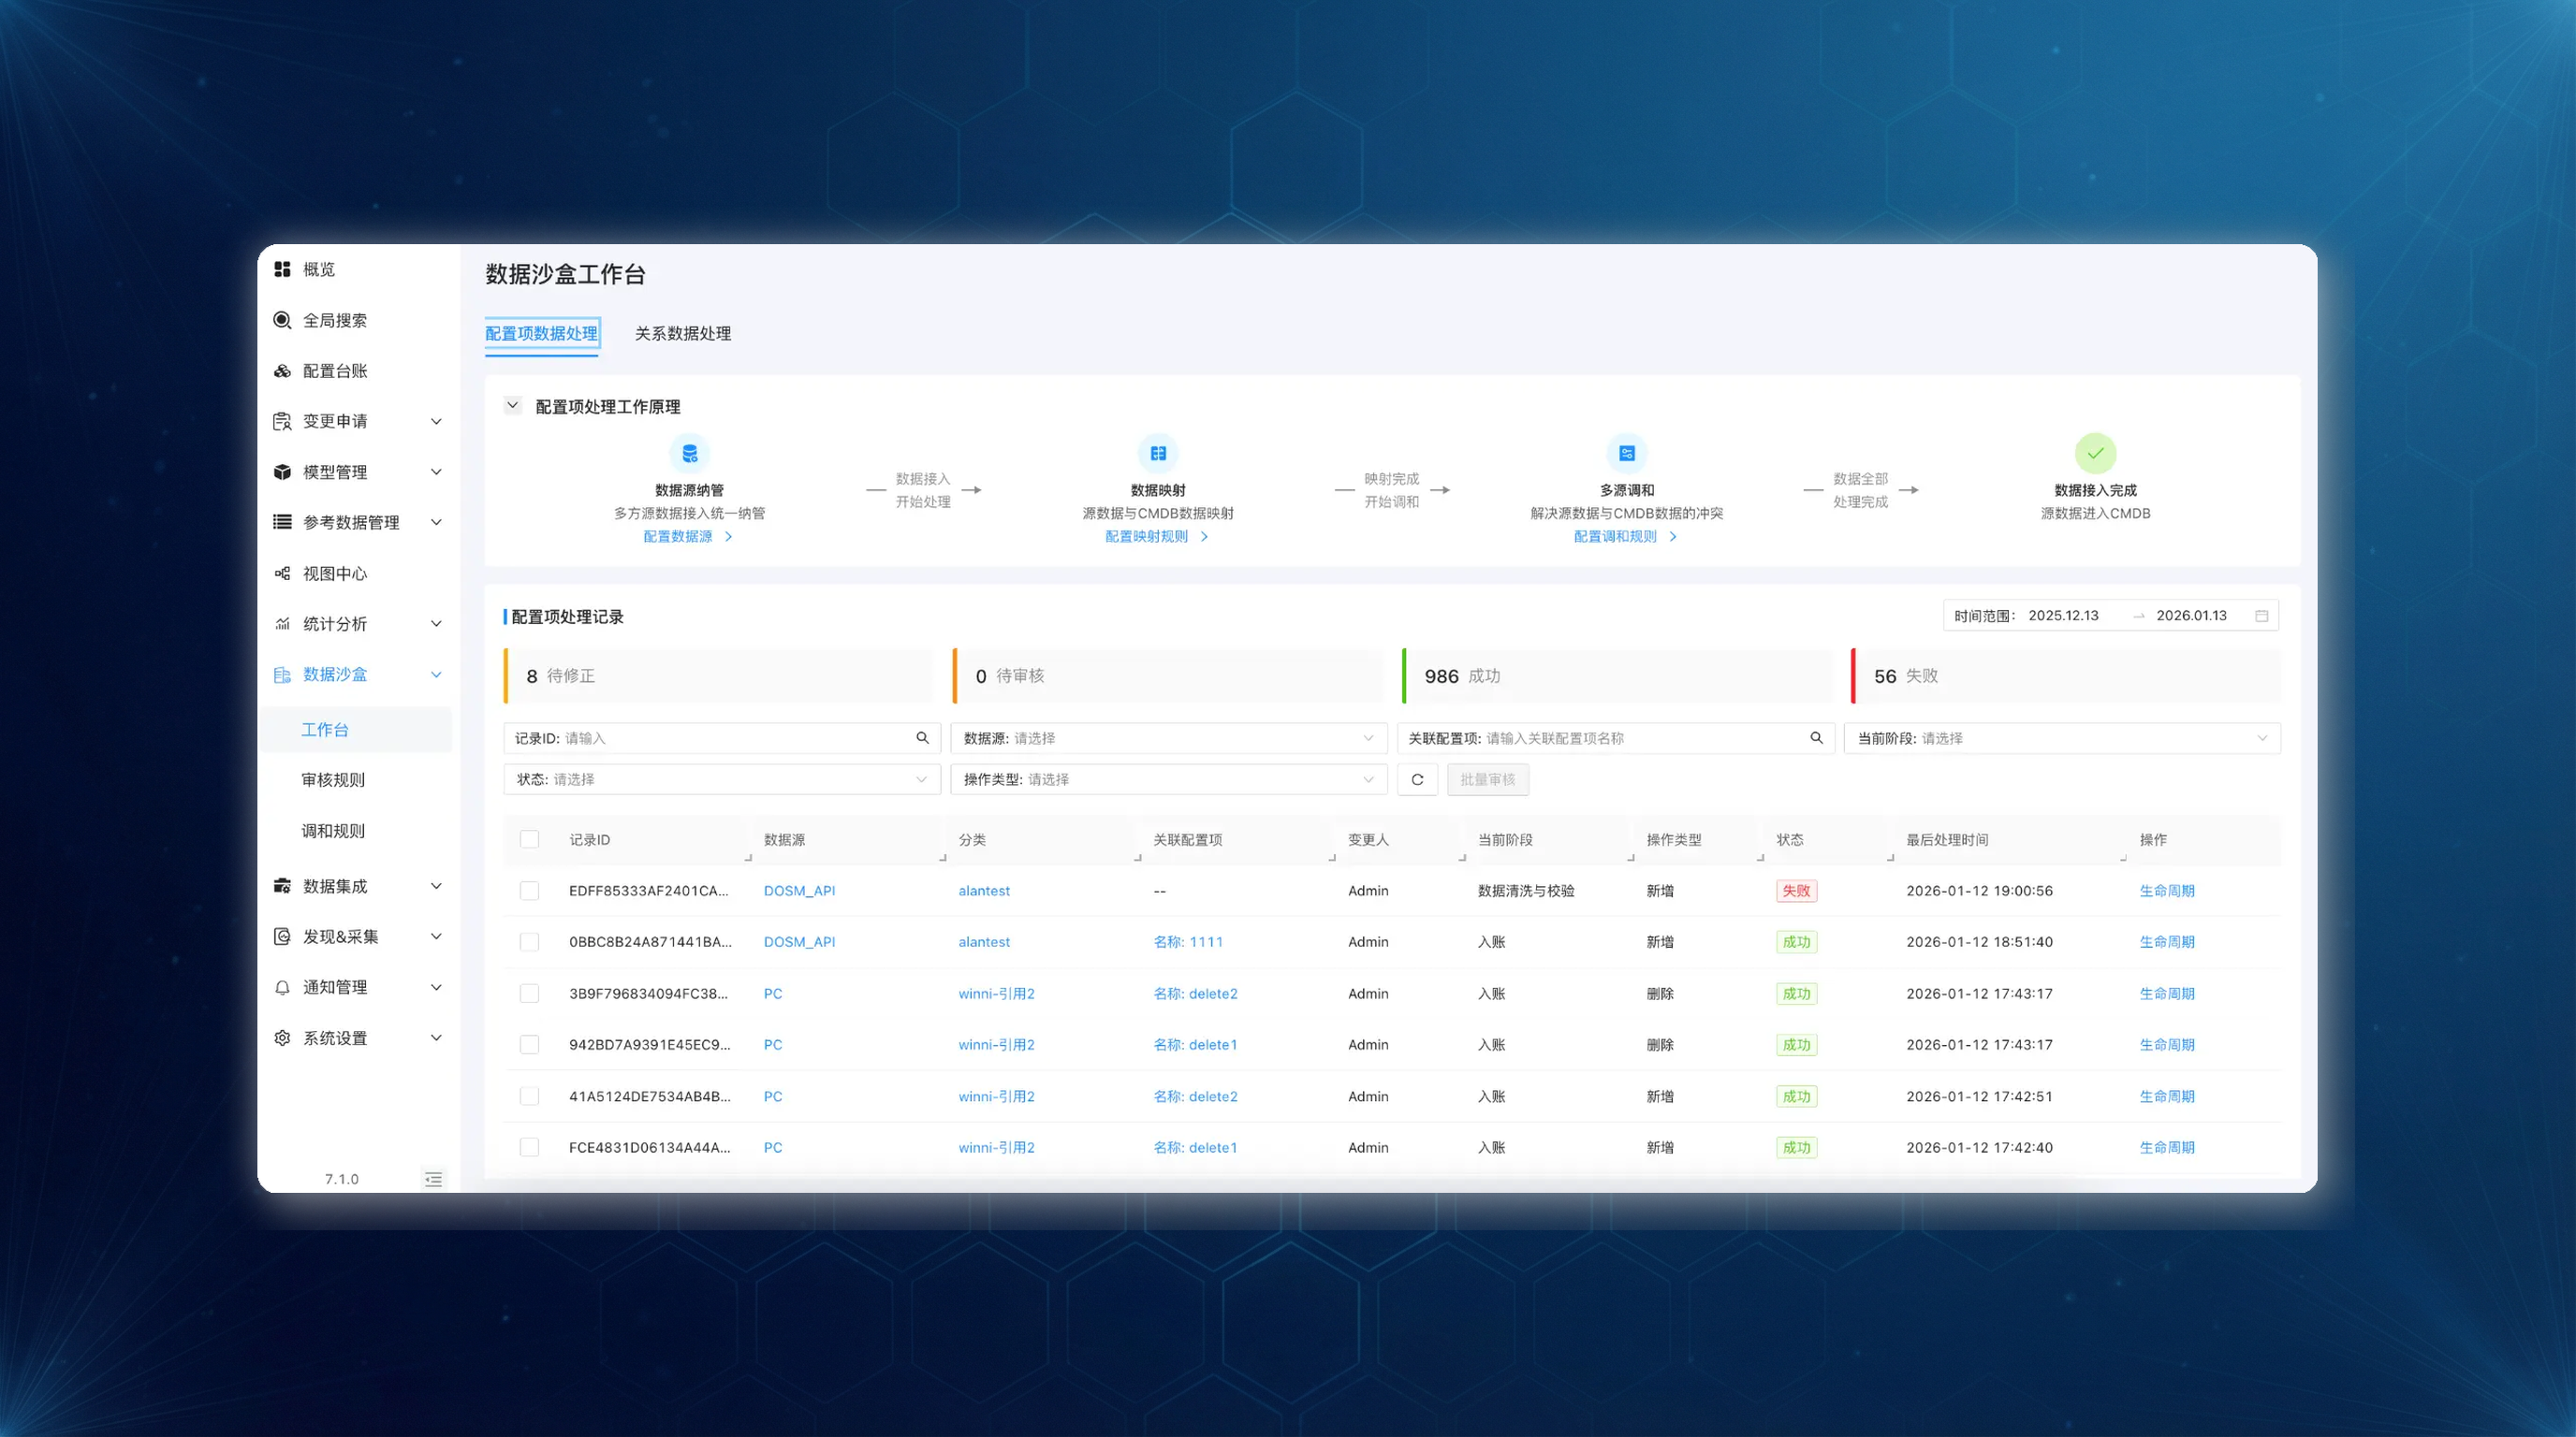Check the row EDFF85333AF2401CA checkbox

point(529,891)
